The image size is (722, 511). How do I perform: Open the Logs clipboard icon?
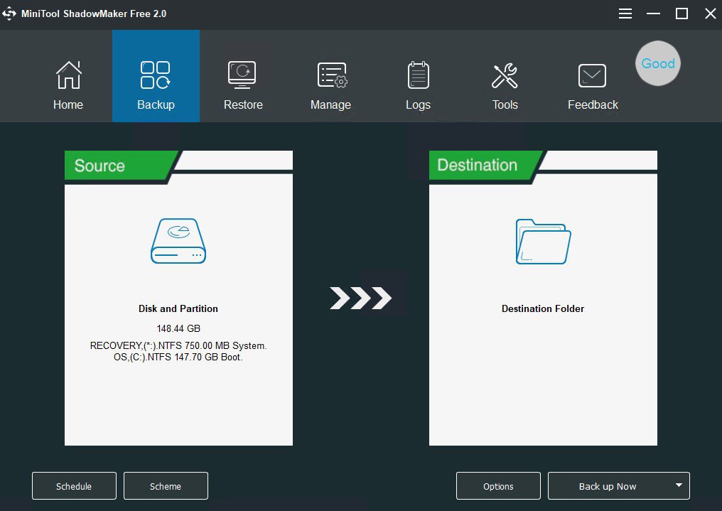click(418, 75)
